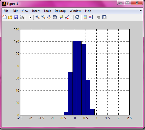Print the figure using printer icon
This screenshot has height=130, width=145.
pos(22,17)
